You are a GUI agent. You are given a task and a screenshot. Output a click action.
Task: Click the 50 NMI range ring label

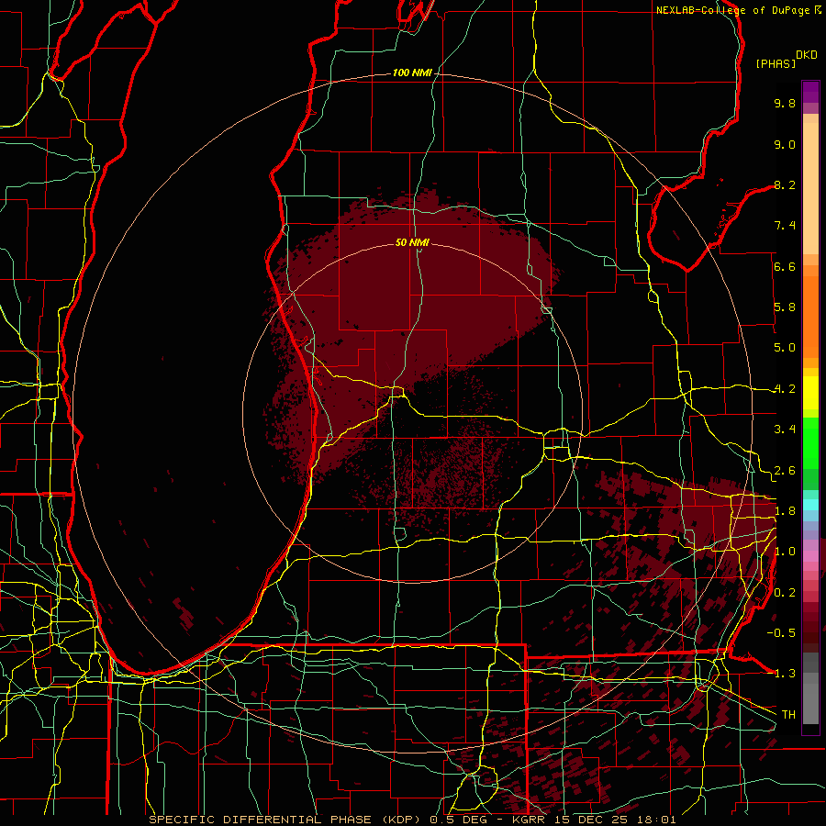click(x=412, y=242)
